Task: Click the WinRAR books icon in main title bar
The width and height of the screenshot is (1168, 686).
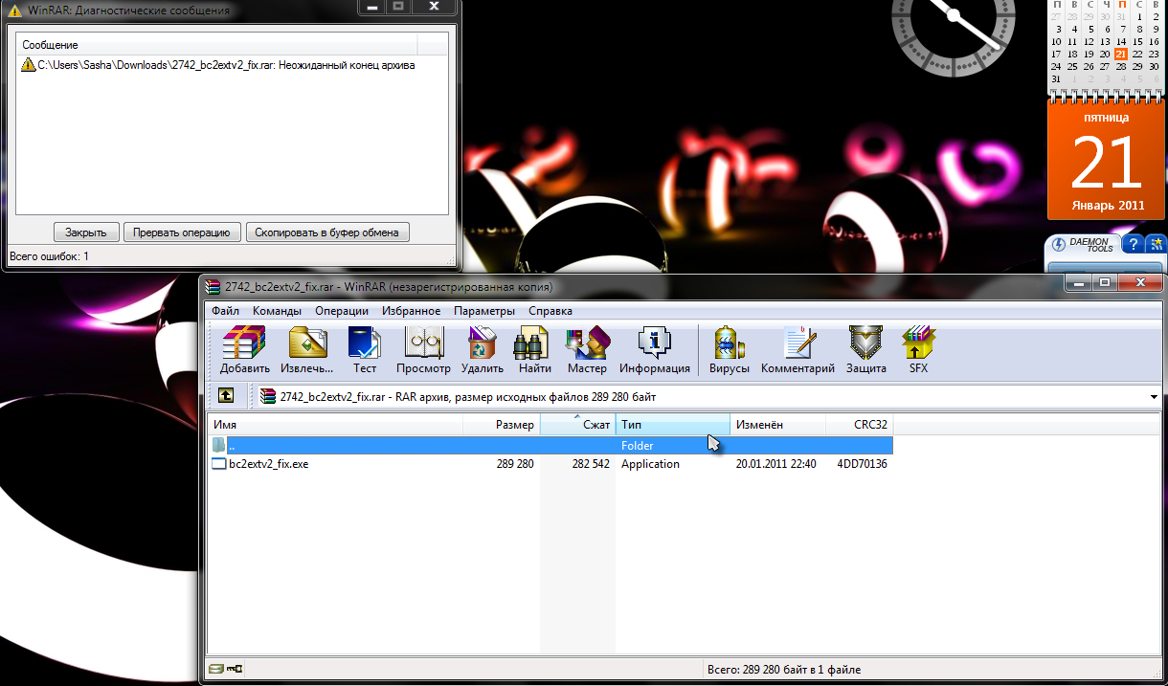Action: point(213,286)
